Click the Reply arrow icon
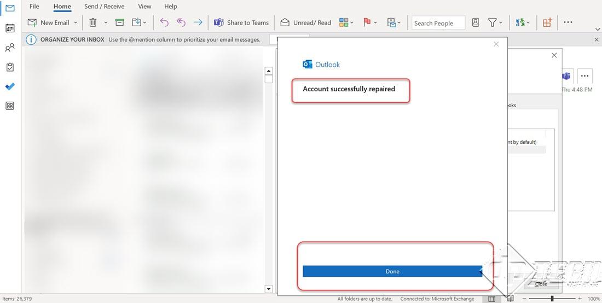602x303 pixels. tap(164, 22)
